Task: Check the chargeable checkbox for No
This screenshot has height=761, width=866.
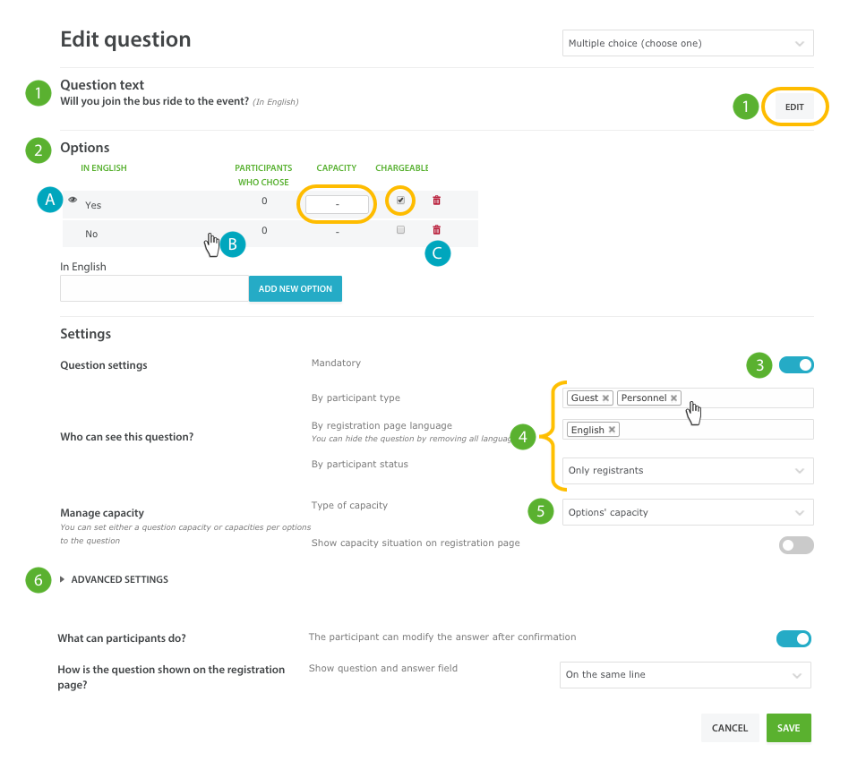Action: click(x=401, y=230)
